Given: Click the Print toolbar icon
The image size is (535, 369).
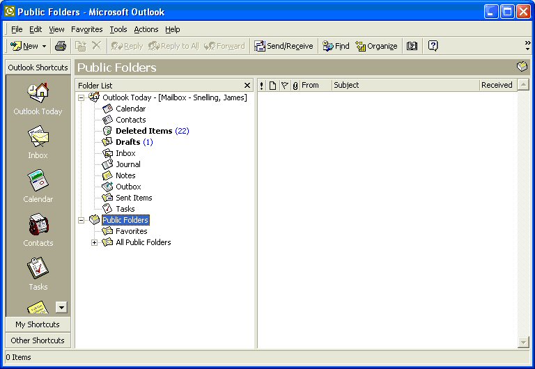Looking at the screenshot, I should coord(61,46).
